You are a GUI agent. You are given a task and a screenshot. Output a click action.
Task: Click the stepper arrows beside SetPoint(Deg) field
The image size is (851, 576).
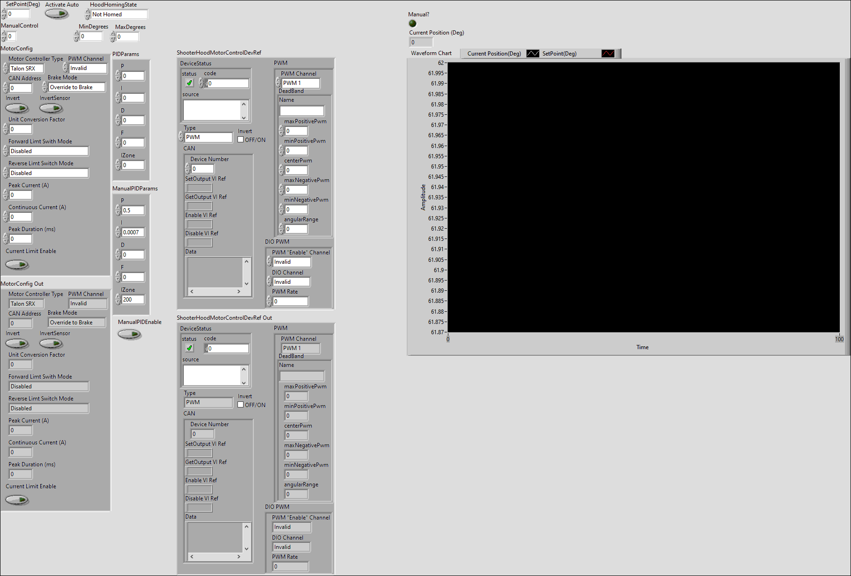coord(4,14)
